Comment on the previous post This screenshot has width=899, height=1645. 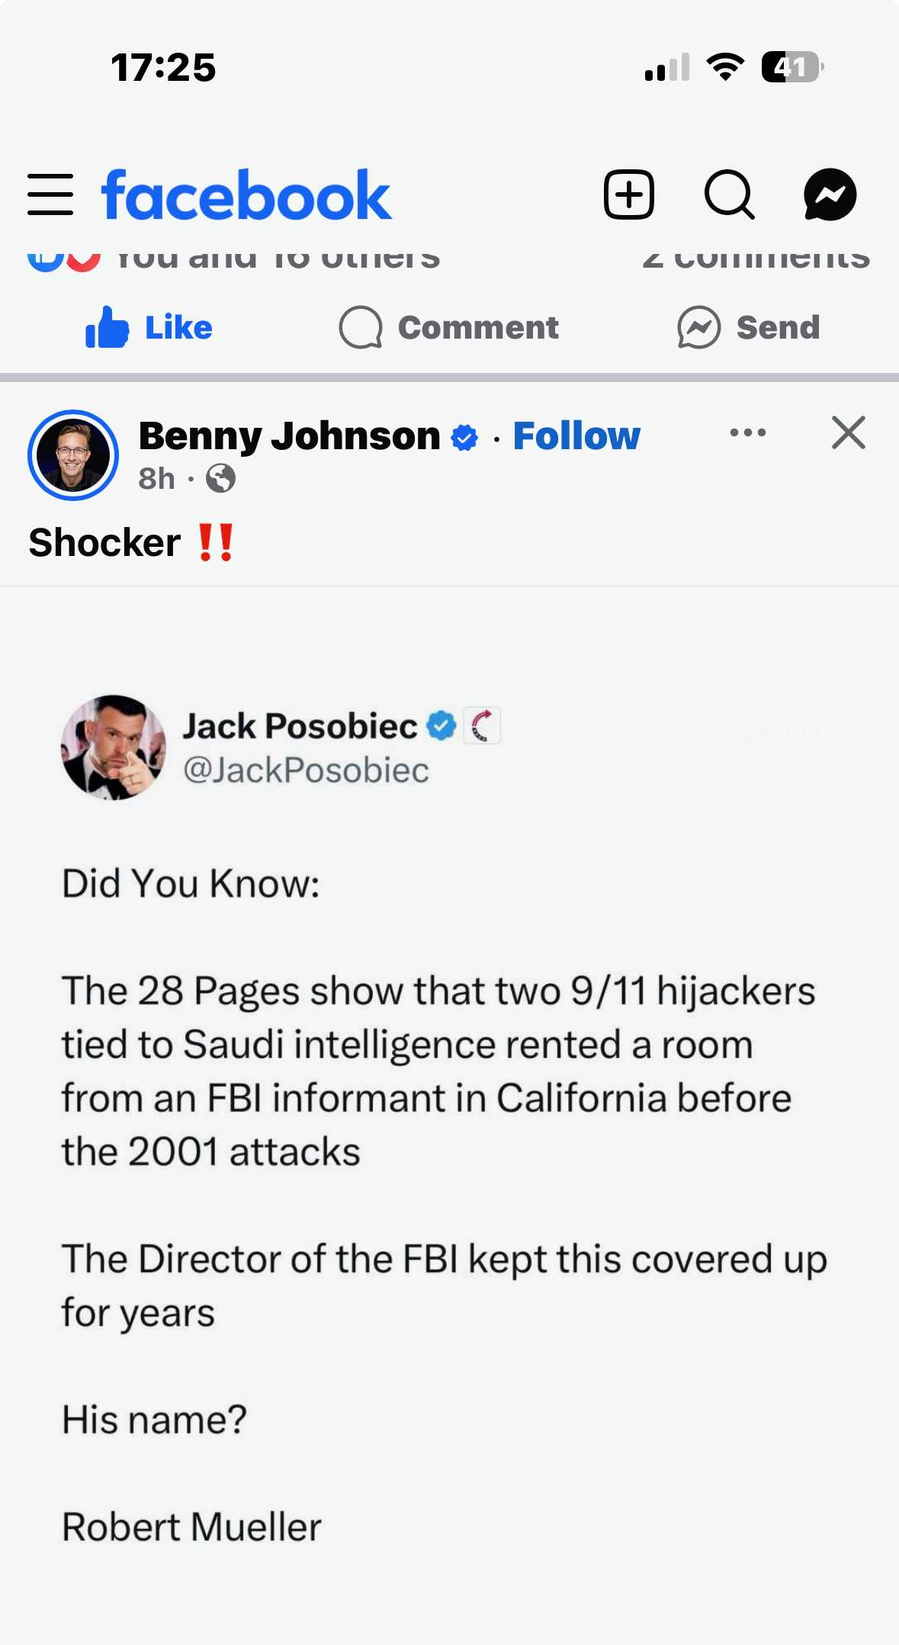pos(449,328)
